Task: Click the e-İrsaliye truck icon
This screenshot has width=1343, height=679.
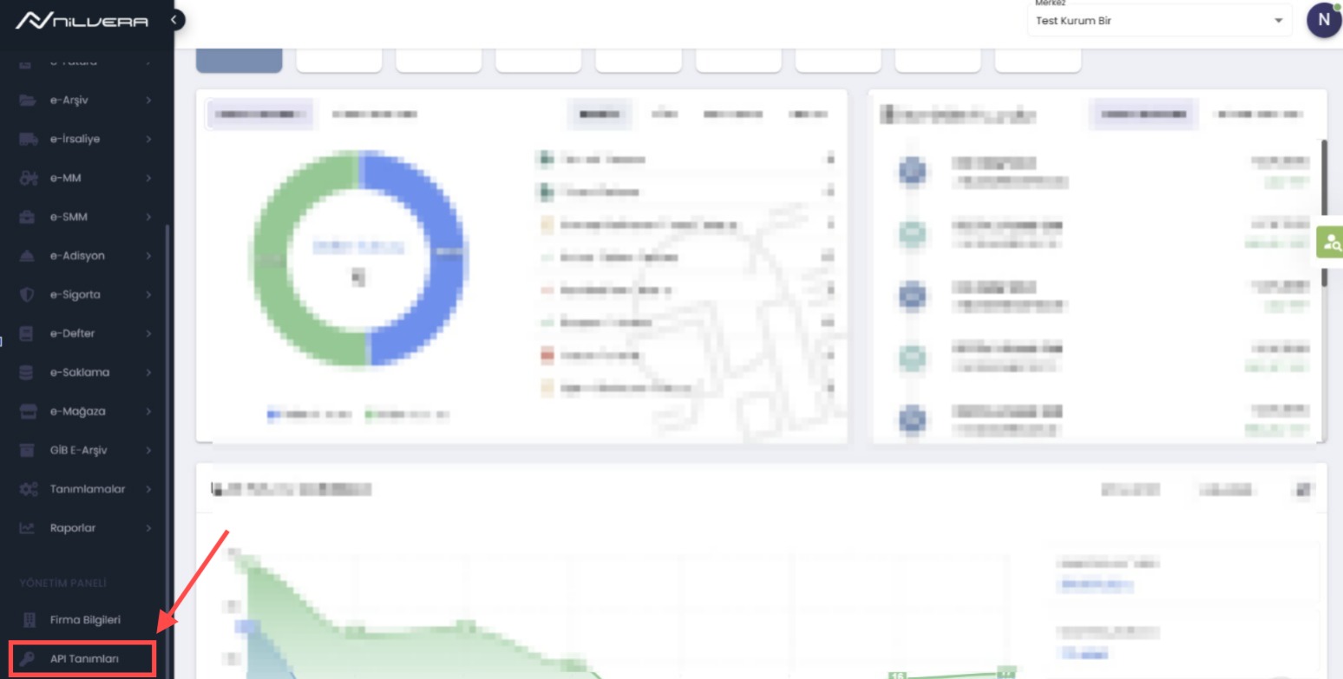Action: pyautogui.click(x=27, y=140)
